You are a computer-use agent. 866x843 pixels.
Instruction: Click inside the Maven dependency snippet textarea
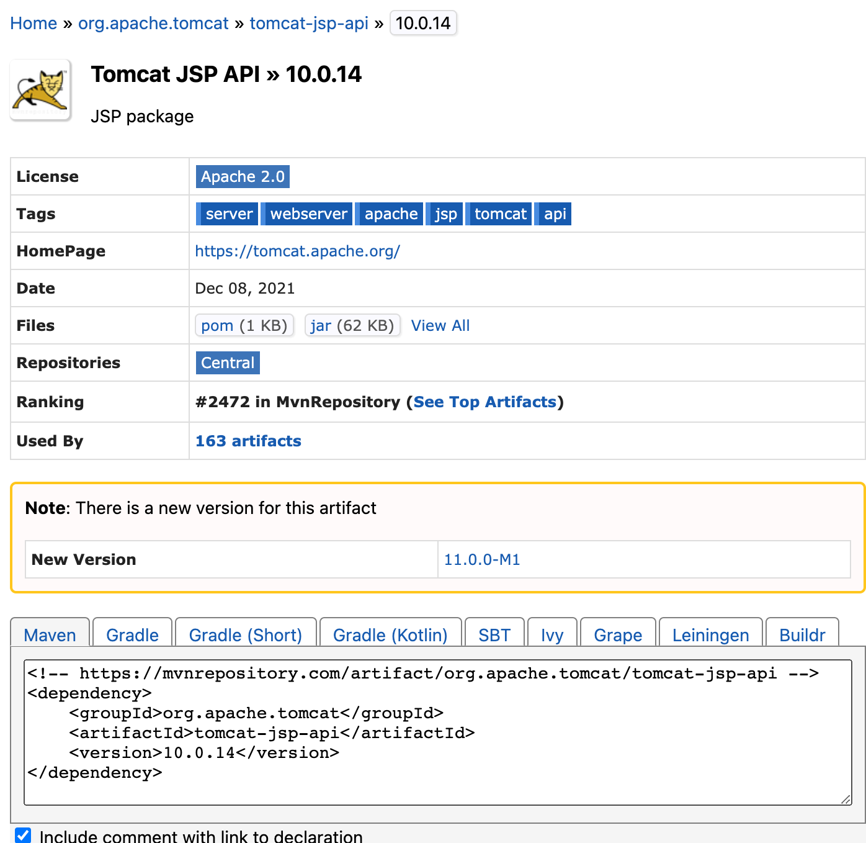tap(438, 733)
